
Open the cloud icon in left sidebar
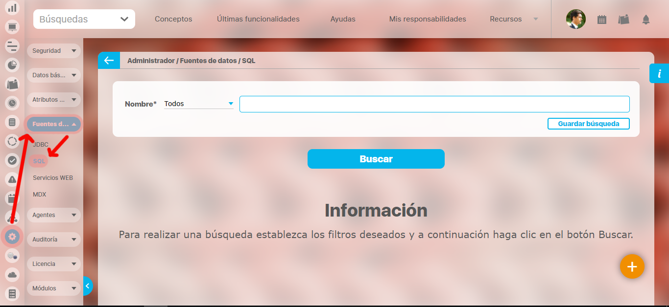12,275
